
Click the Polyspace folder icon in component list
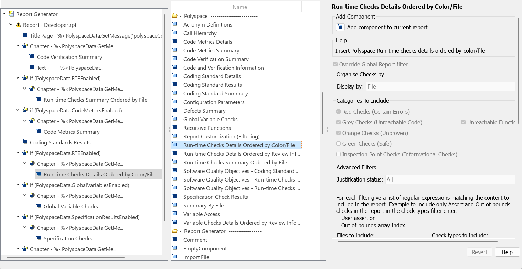[174, 16]
